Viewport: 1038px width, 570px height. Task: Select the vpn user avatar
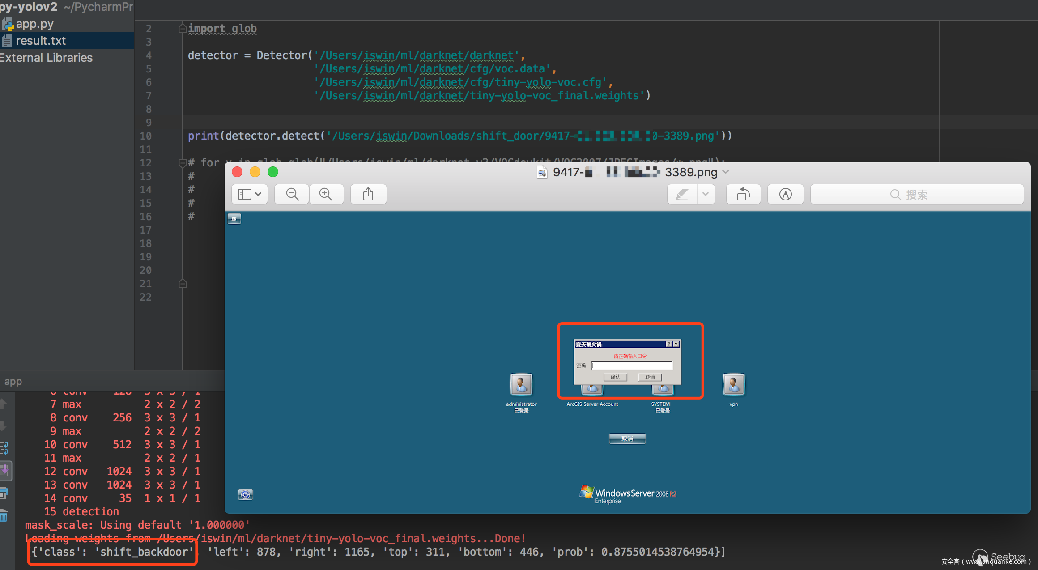(x=733, y=384)
